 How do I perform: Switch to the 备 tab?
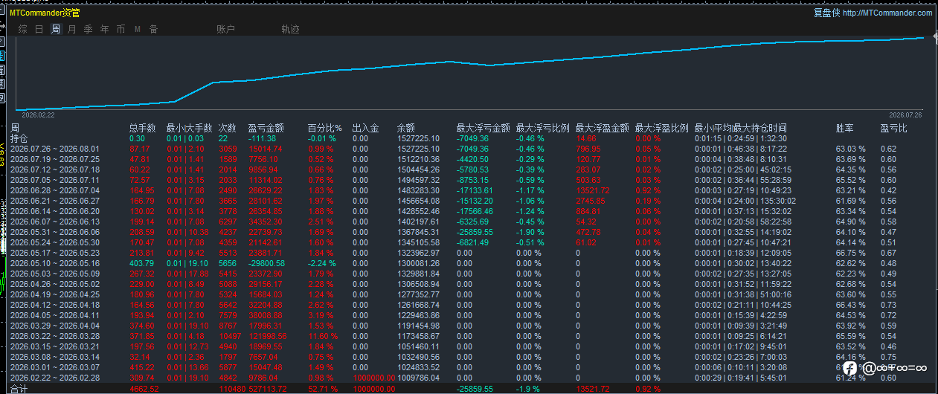154,30
